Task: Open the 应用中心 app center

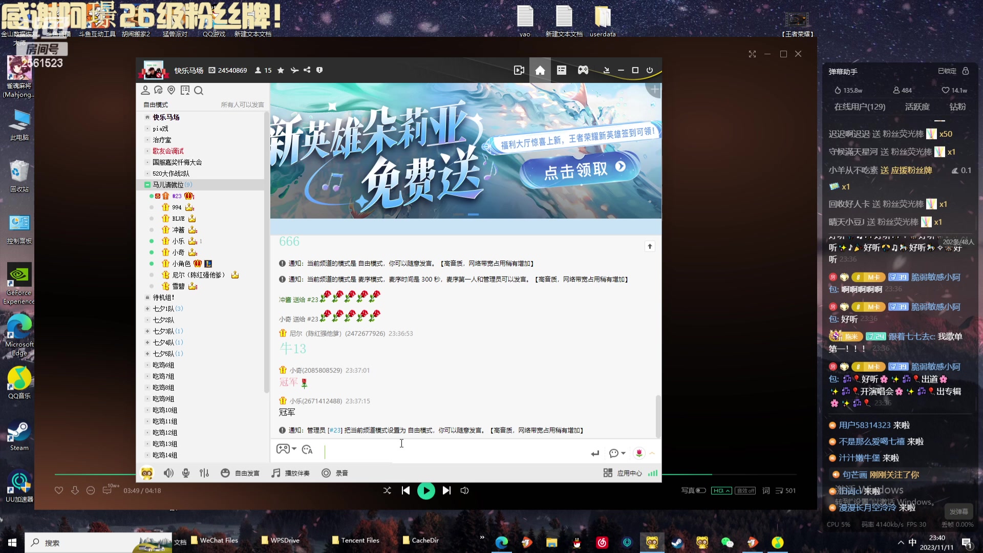Action: 630,473
